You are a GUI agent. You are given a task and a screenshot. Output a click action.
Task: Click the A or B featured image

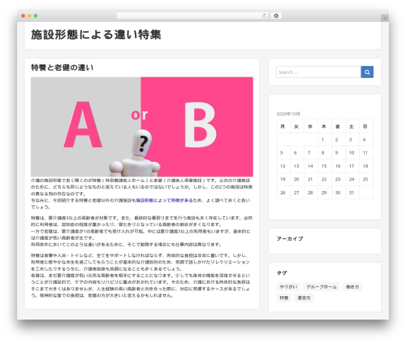pyautogui.click(x=142, y=127)
